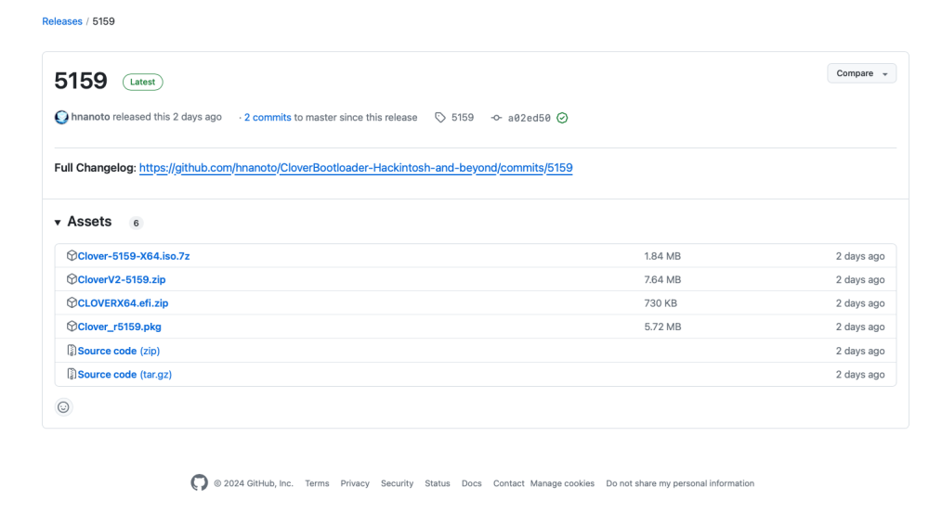The height and width of the screenshot is (513, 929).
Task: Click the Assets count badge 6
Action: click(137, 223)
